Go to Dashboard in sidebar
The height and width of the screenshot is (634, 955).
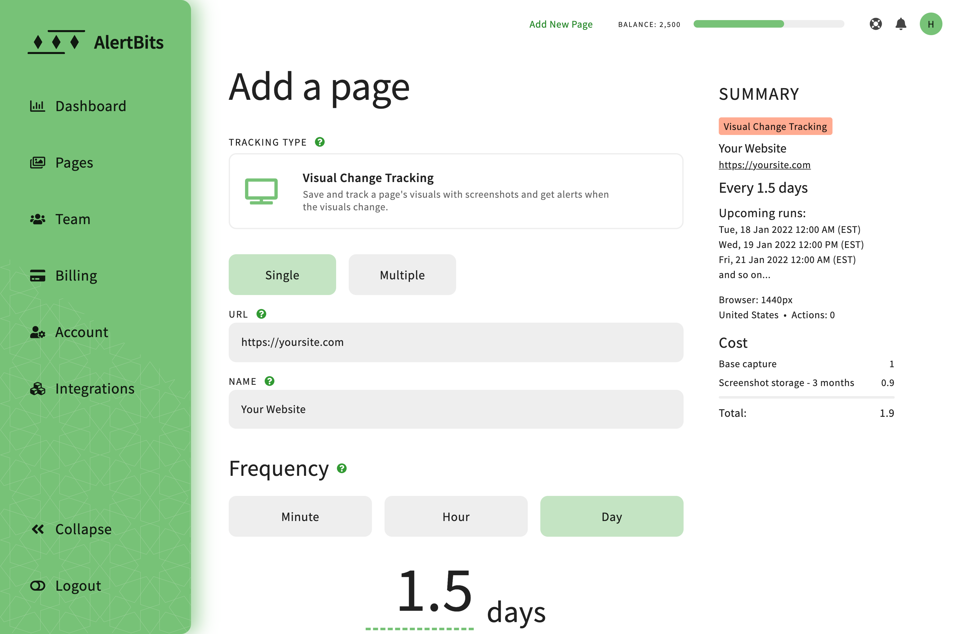pyautogui.click(x=79, y=106)
